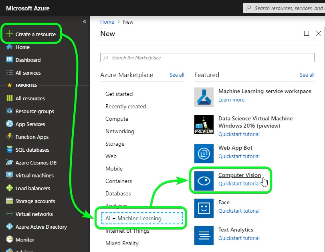Click the Computer Vision eye icon
The width and height of the screenshot is (325, 252).
pyautogui.click(x=204, y=180)
